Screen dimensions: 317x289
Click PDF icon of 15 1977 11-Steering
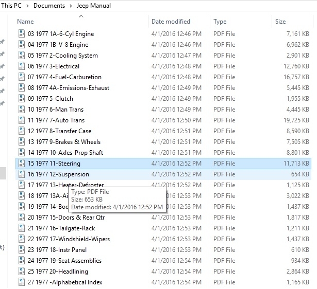pos(22,164)
